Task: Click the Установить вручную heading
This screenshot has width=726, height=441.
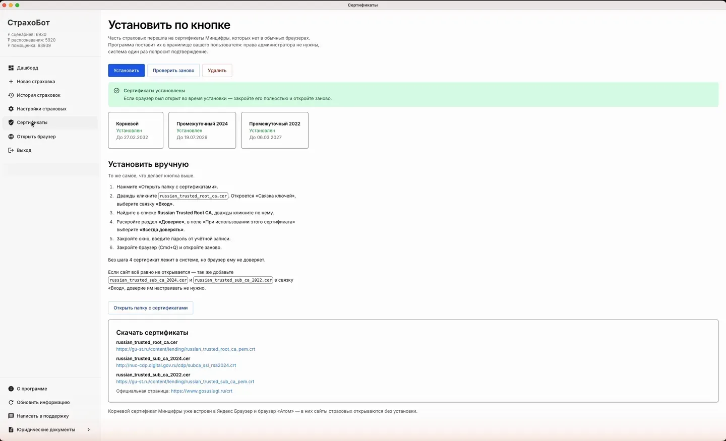Action: 148,164
